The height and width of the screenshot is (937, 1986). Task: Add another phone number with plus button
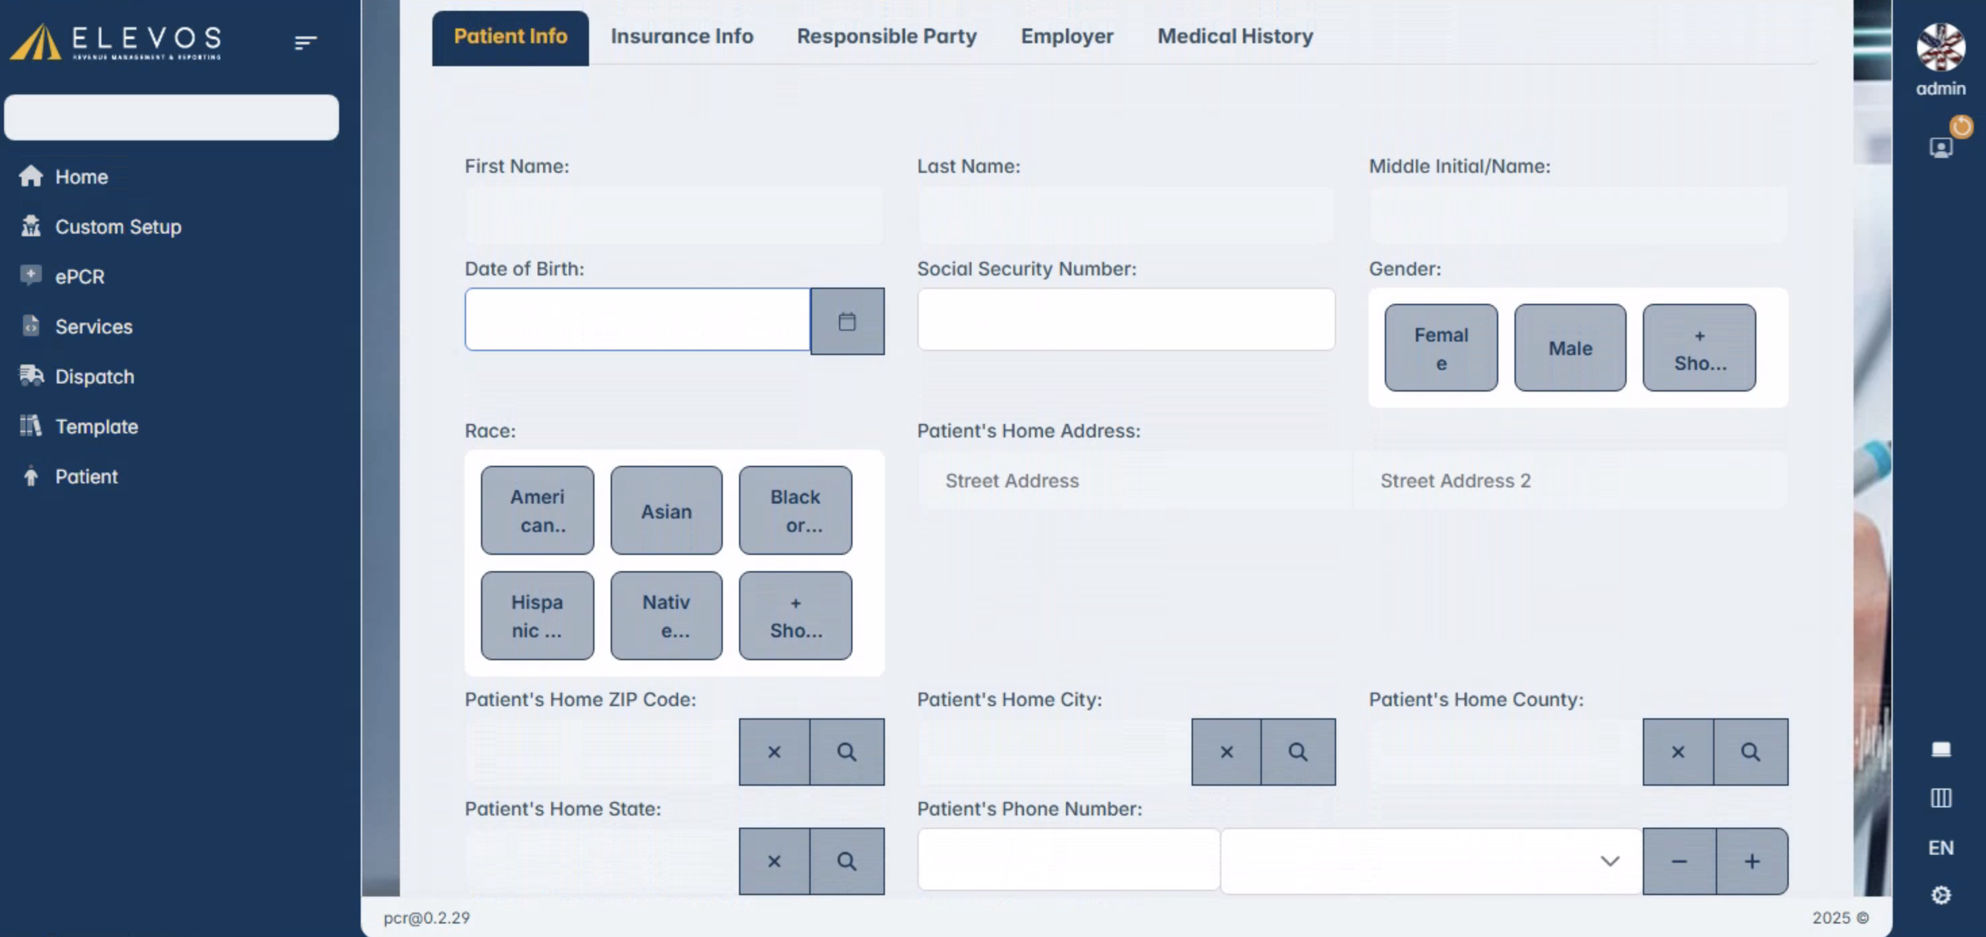(1752, 861)
